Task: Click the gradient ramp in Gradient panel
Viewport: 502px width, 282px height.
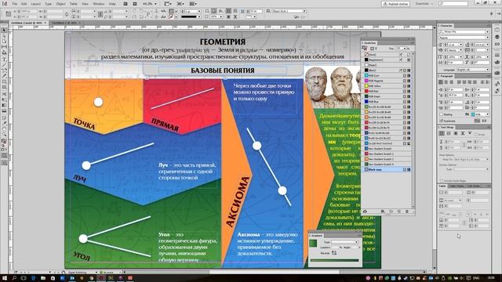Action: (x=335, y=261)
